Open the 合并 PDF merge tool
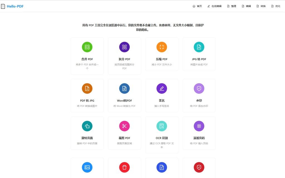 (x=87, y=54)
